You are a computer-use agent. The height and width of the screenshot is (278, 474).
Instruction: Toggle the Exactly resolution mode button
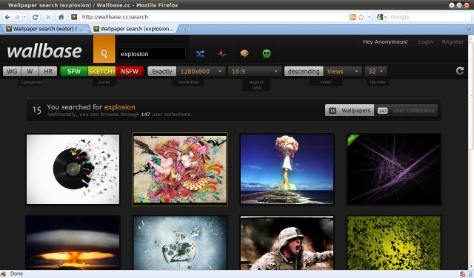162,71
